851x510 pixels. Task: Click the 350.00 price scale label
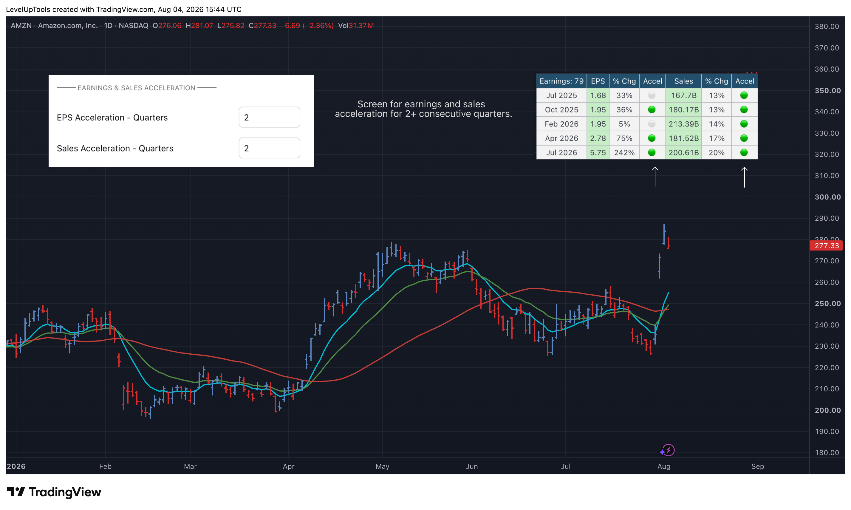pos(828,90)
